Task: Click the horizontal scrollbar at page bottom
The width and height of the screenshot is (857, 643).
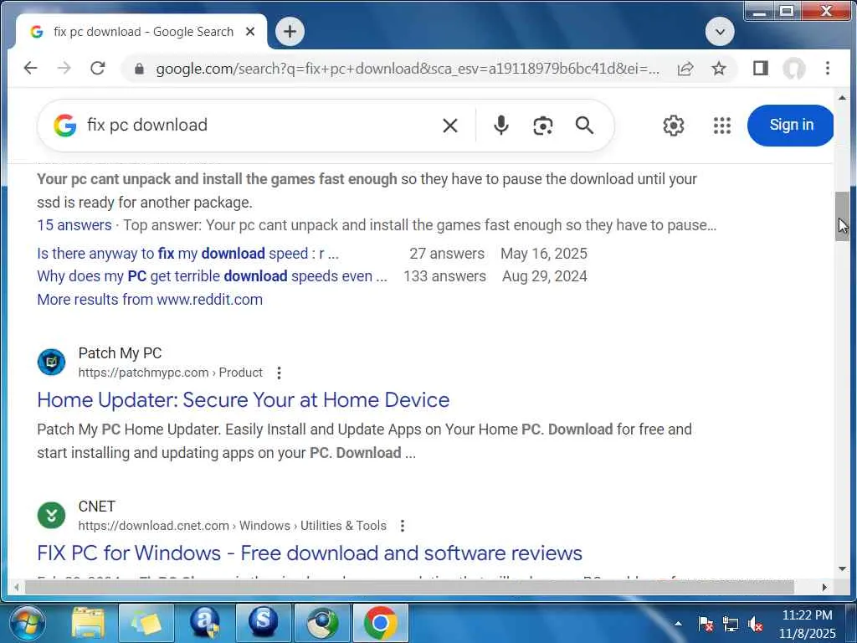Action: coord(409,587)
